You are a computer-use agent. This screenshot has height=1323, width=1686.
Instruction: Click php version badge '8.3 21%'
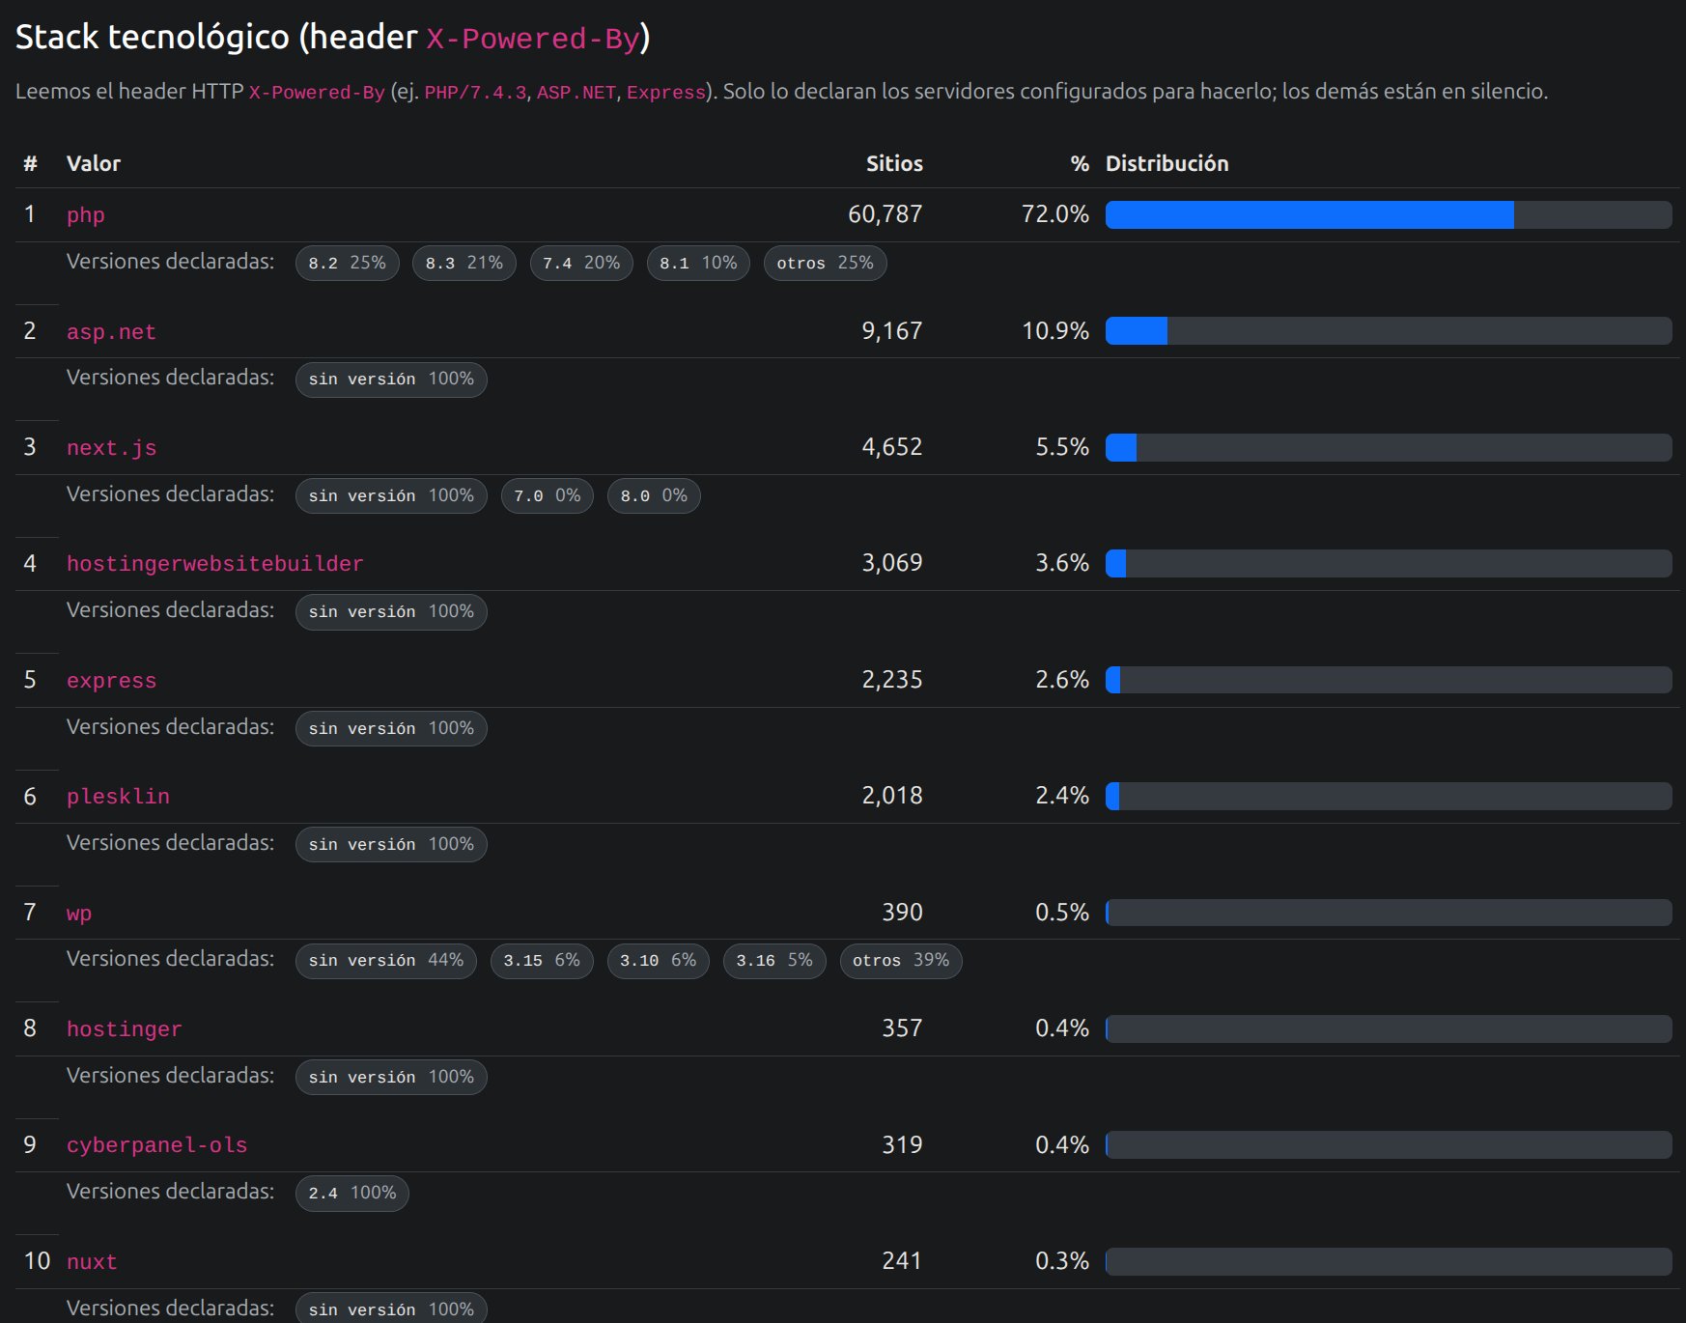(464, 264)
